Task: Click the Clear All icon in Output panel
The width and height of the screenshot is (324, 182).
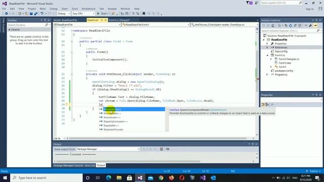Action: [x=161, y=149]
